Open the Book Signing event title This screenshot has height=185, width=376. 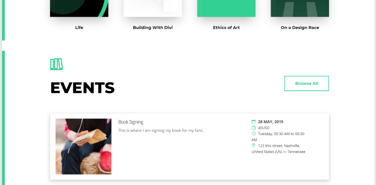click(131, 122)
